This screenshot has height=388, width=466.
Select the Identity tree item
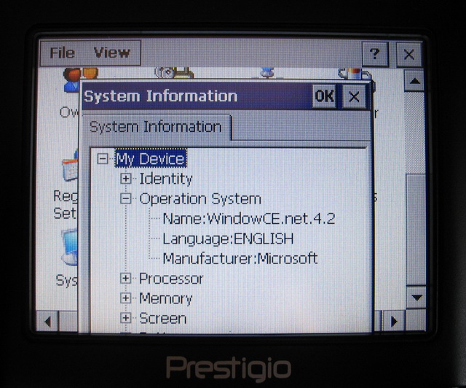coord(166,179)
